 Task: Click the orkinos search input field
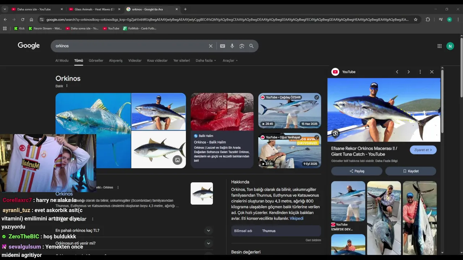click(130, 46)
